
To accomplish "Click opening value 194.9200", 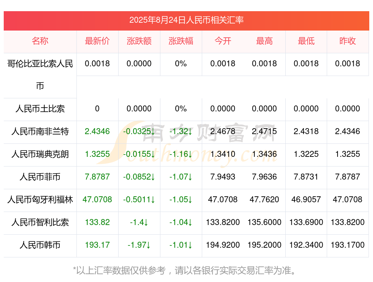I will [x=223, y=245].
